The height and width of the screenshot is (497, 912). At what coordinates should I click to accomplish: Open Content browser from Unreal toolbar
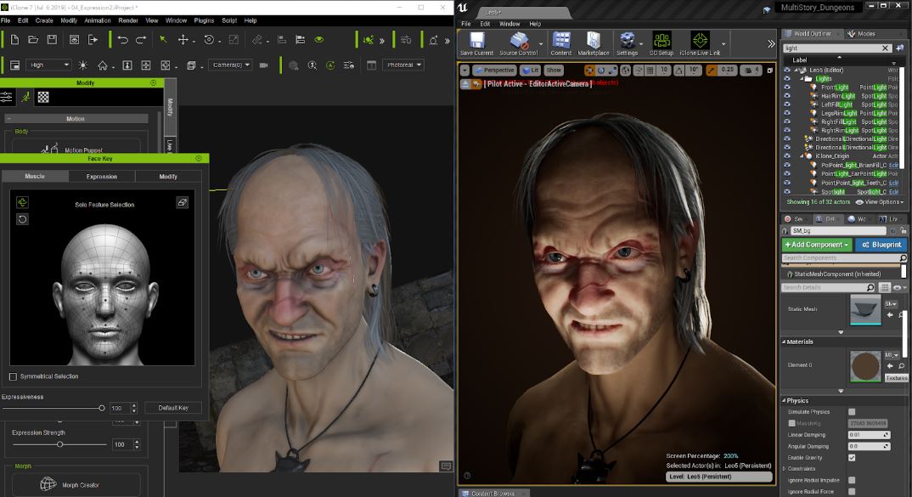point(560,43)
